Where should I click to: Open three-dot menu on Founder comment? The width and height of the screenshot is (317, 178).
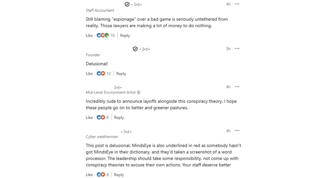(x=237, y=49)
